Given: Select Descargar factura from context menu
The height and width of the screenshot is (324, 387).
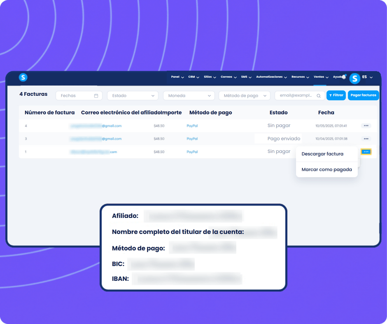Looking at the screenshot, I should pyautogui.click(x=322, y=154).
